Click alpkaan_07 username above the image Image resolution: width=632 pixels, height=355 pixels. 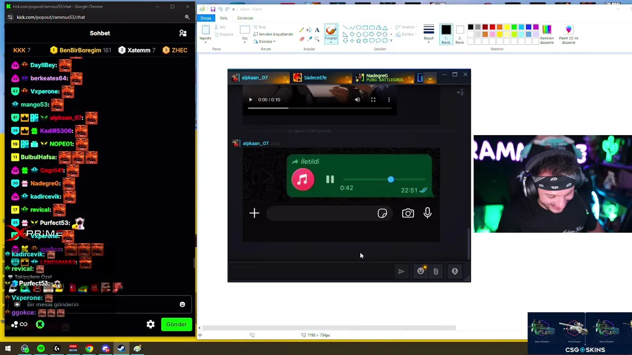255,143
